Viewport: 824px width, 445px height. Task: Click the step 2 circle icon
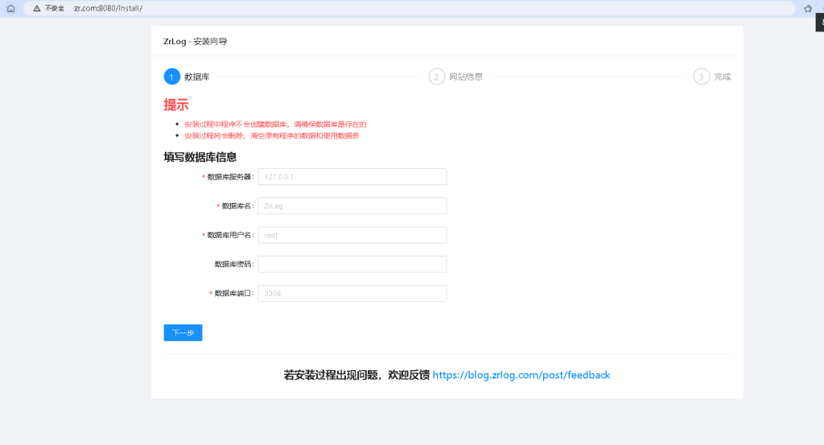click(437, 76)
